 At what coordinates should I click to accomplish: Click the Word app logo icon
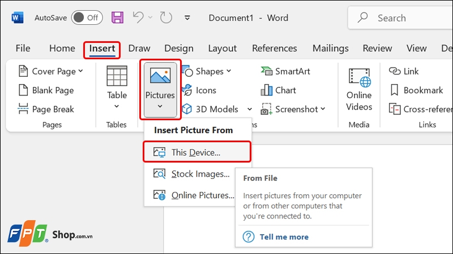coord(18,18)
